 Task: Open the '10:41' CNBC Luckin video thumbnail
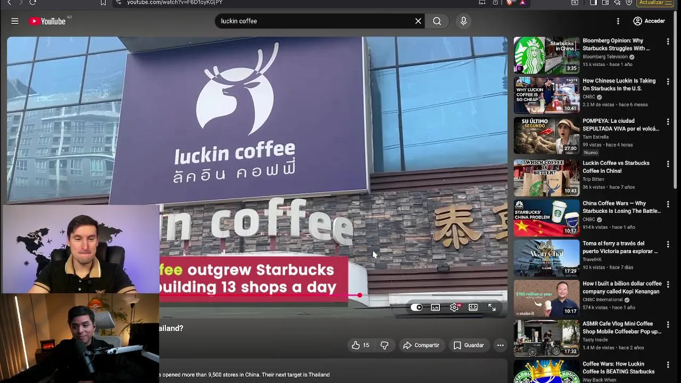pyautogui.click(x=546, y=95)
